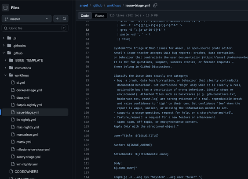Select the .ci folder icon
Viewport: 248px width, 179px height.
point(9,38)
